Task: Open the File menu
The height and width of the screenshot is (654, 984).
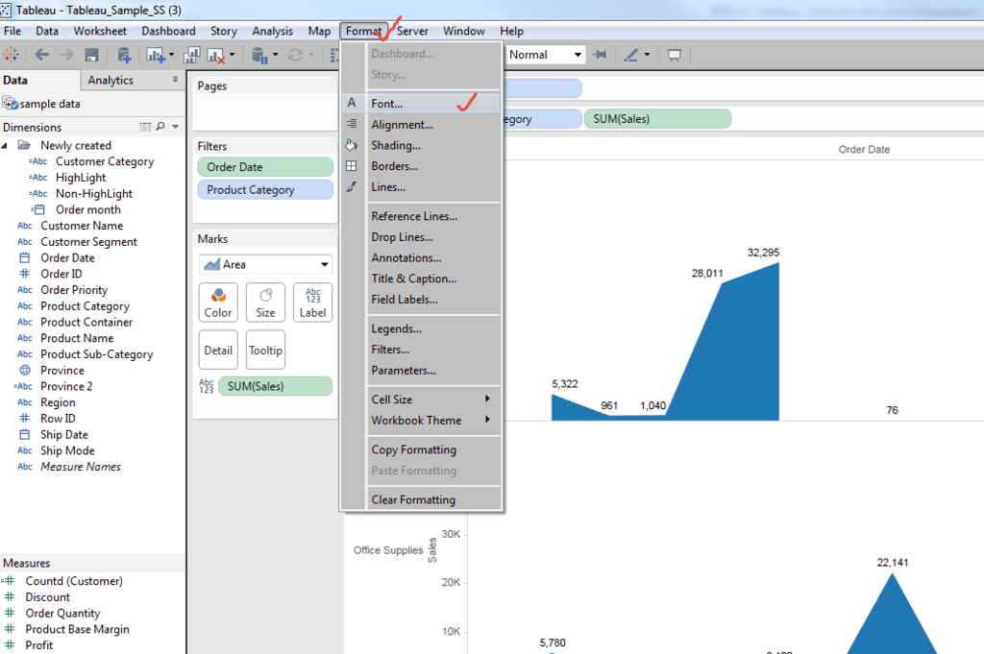Action: pyautogui.click(x=12, y=31)
